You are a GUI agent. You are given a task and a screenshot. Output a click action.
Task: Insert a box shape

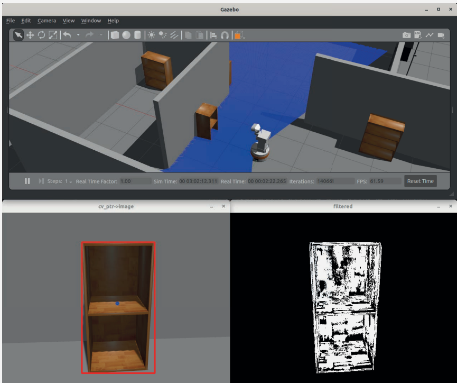[115, 35]
